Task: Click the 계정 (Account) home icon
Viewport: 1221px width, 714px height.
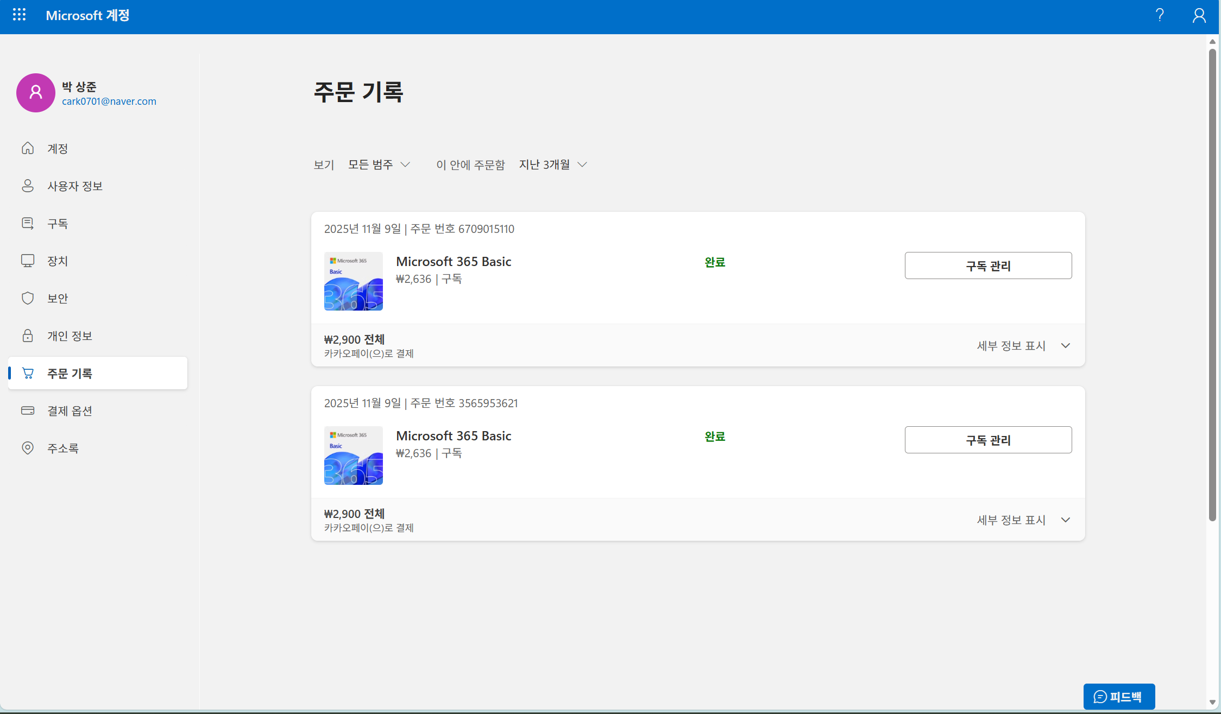Action: click(28, 148)
